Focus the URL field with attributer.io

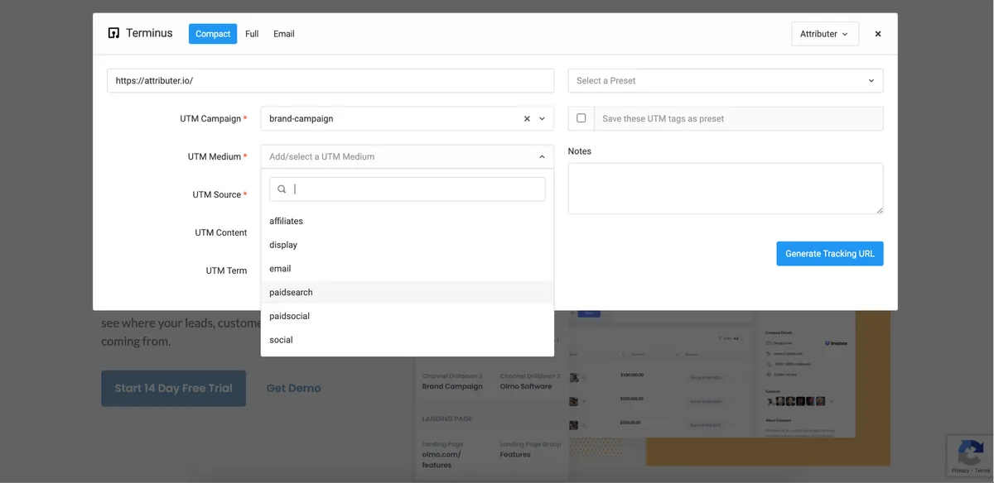(330, 81)
